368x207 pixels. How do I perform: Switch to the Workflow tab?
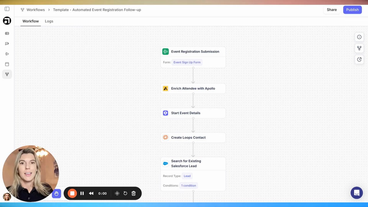(x=30, y=21)
